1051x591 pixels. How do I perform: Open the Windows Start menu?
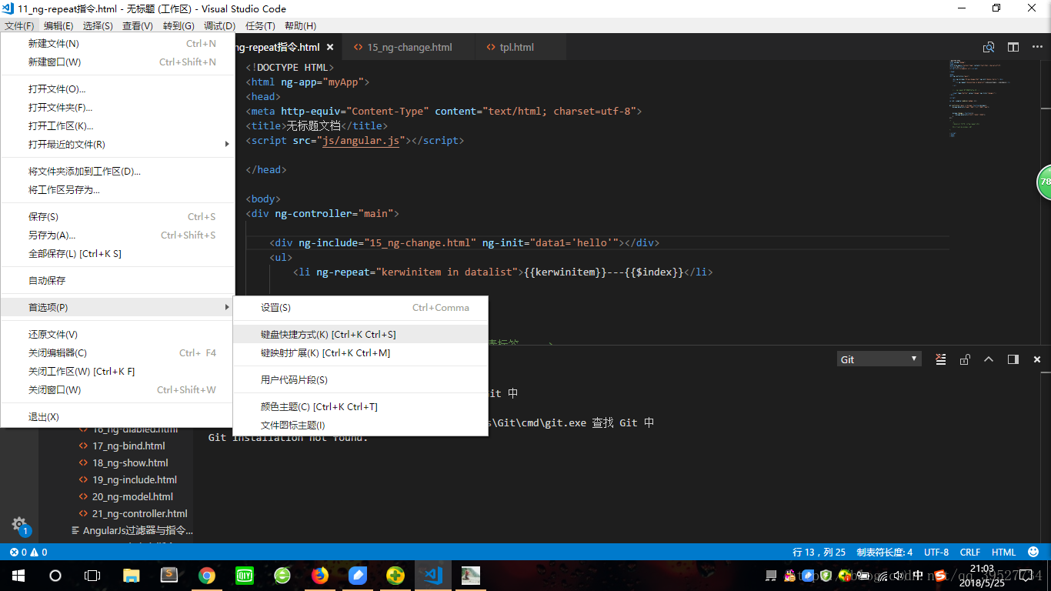pyautogui.click(x=18, y=576)
